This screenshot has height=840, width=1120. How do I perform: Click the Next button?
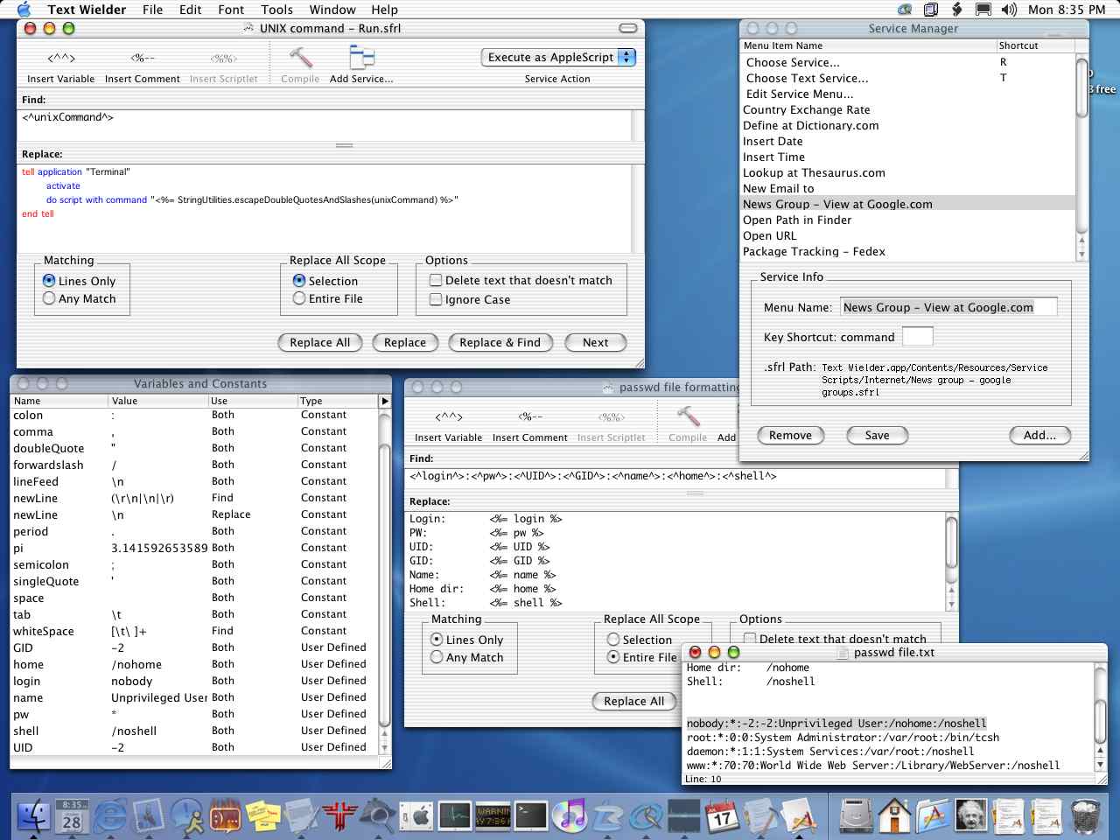[x=595, y=342]
